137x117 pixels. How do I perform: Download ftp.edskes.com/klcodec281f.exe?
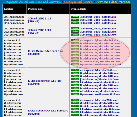[100, 94]
